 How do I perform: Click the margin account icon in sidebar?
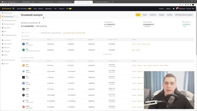click(2, 20)
